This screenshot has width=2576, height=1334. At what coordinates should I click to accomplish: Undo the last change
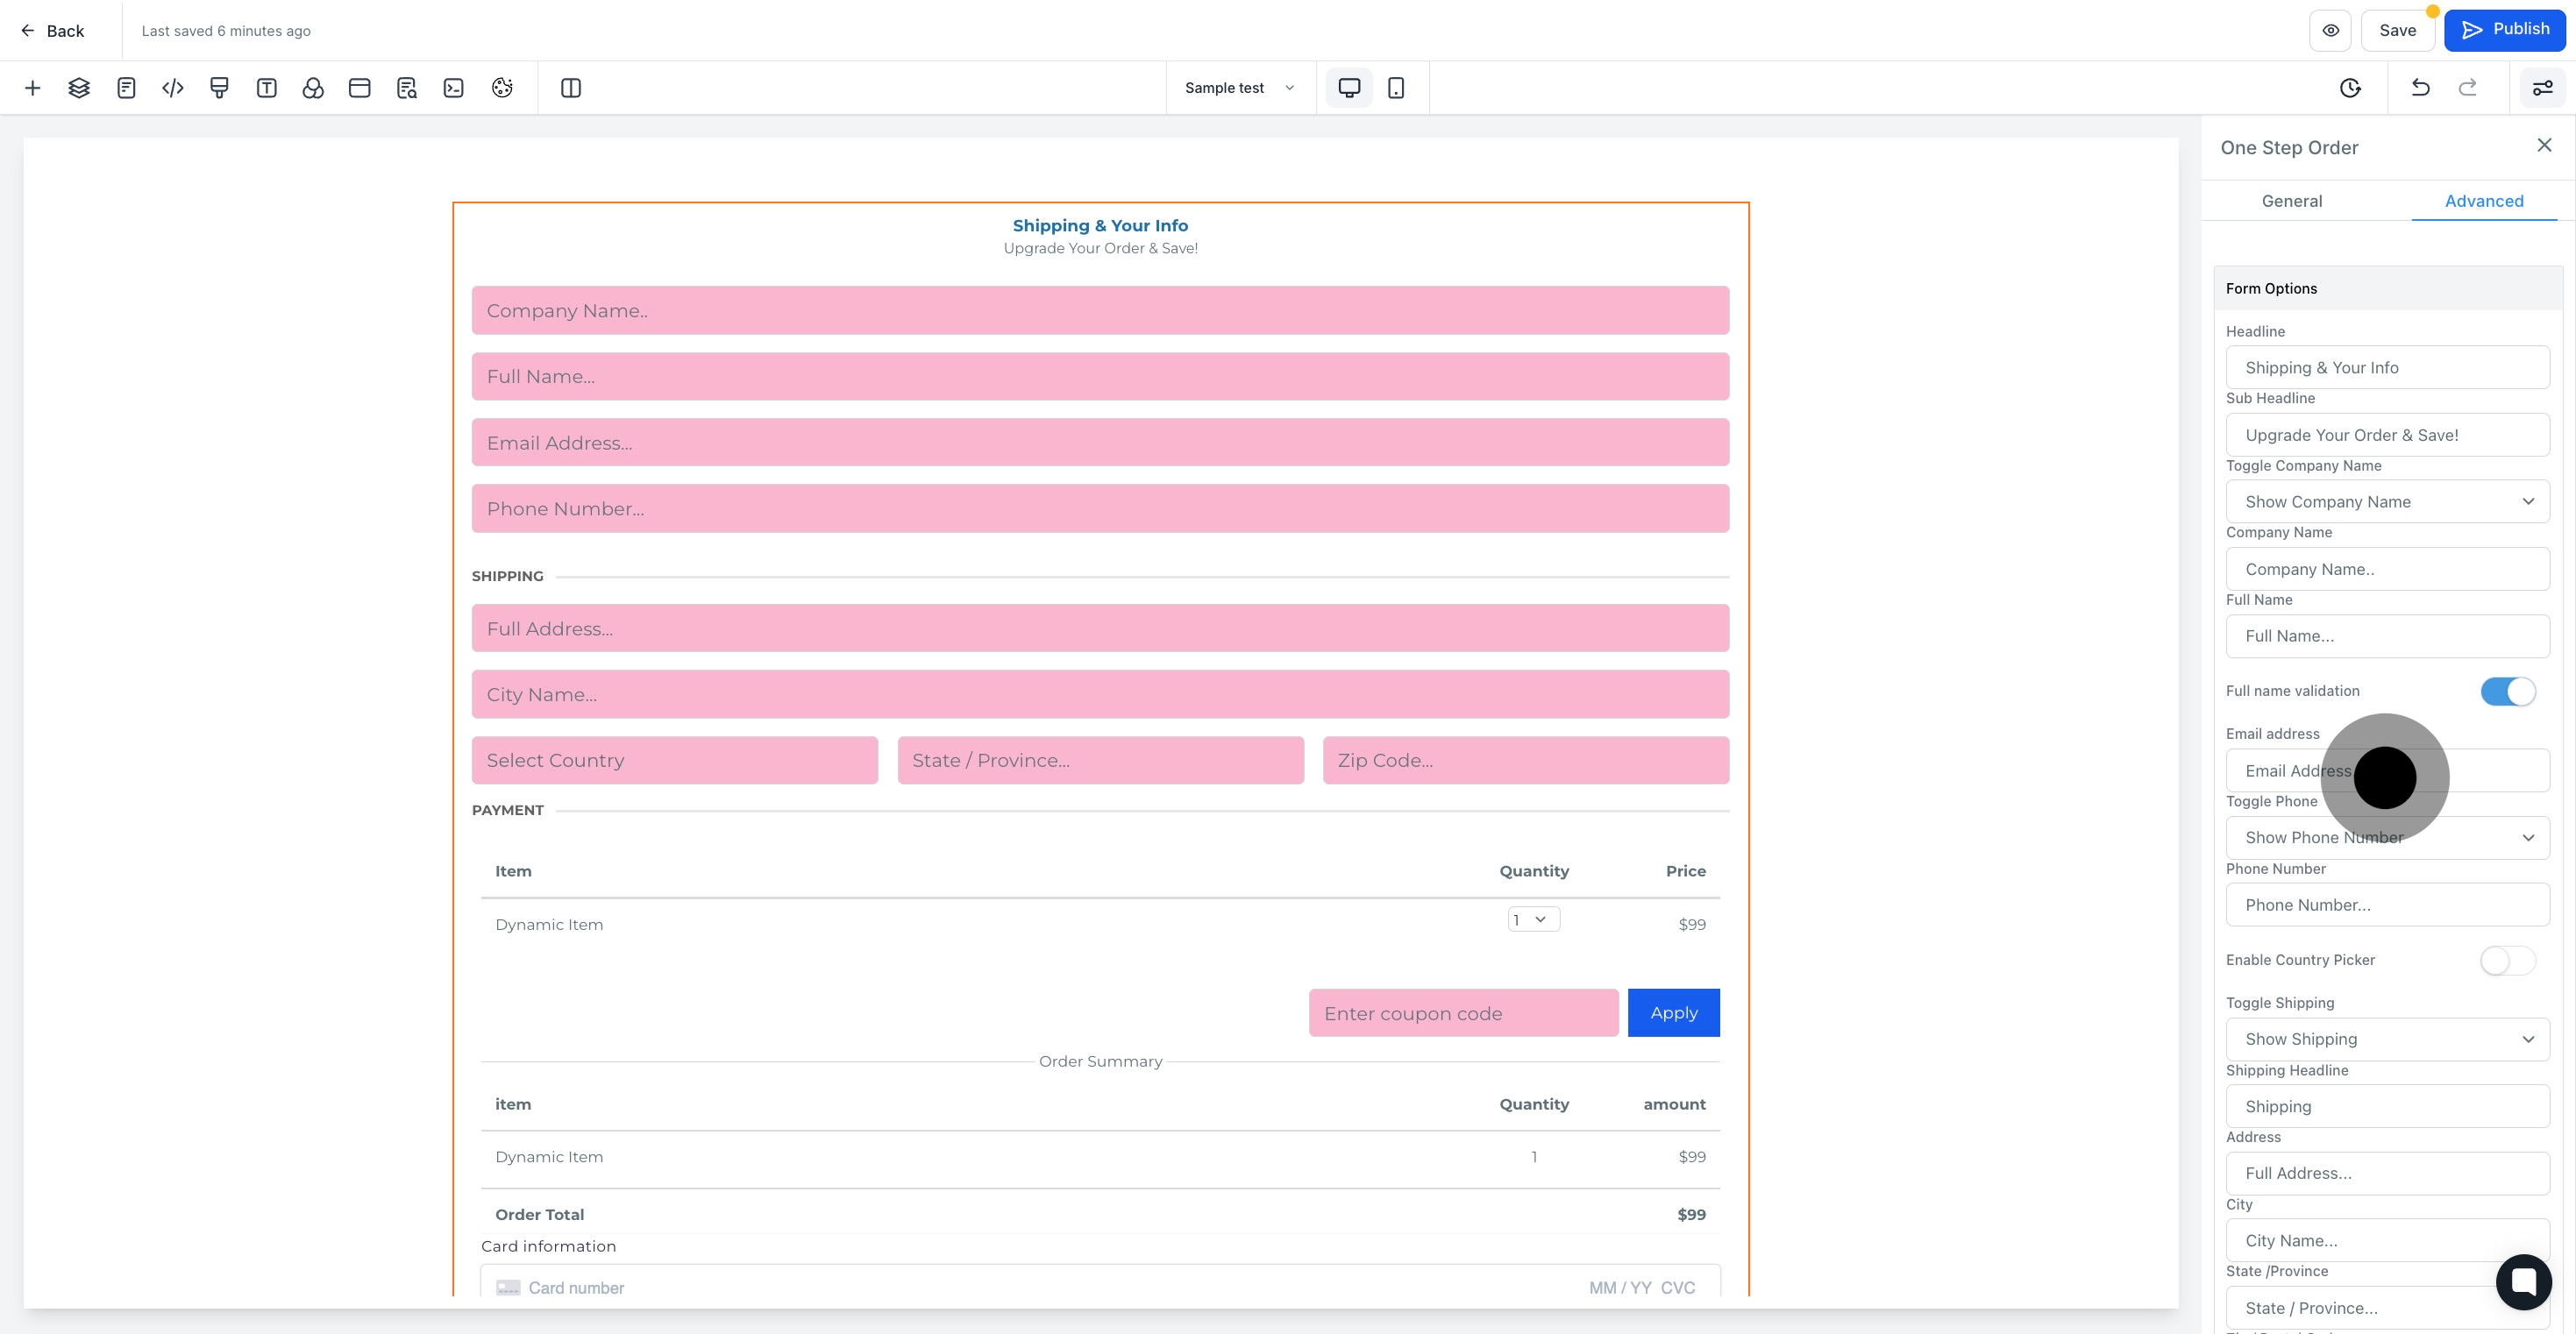[x=2420, y=88]
